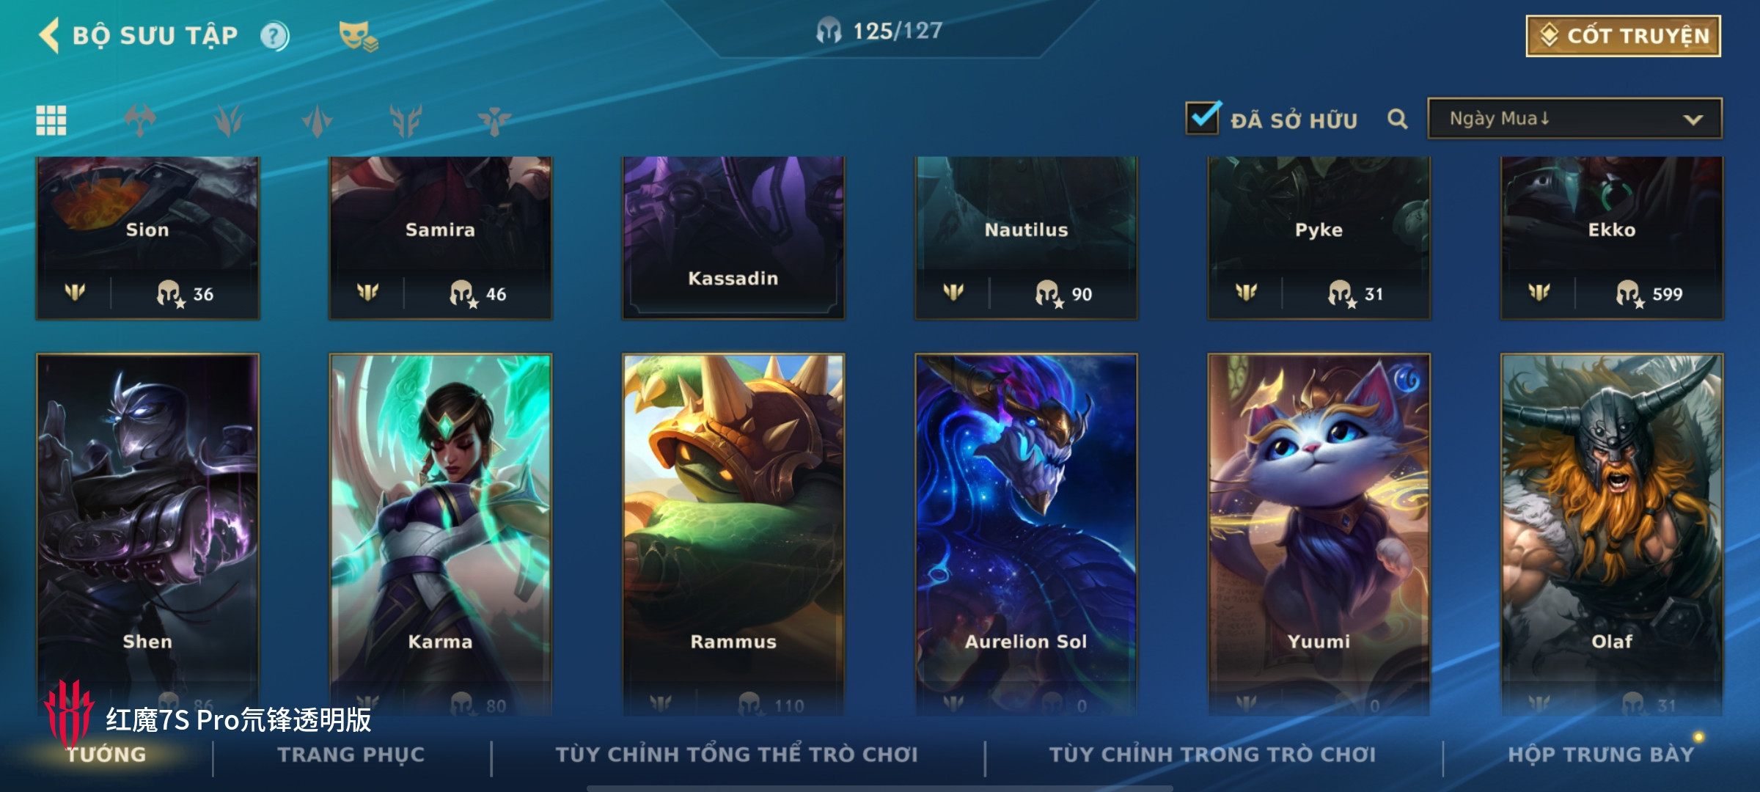1760x792 pixels.
Task: Switch to the Trang Phục tab
Action: (351, 755)
